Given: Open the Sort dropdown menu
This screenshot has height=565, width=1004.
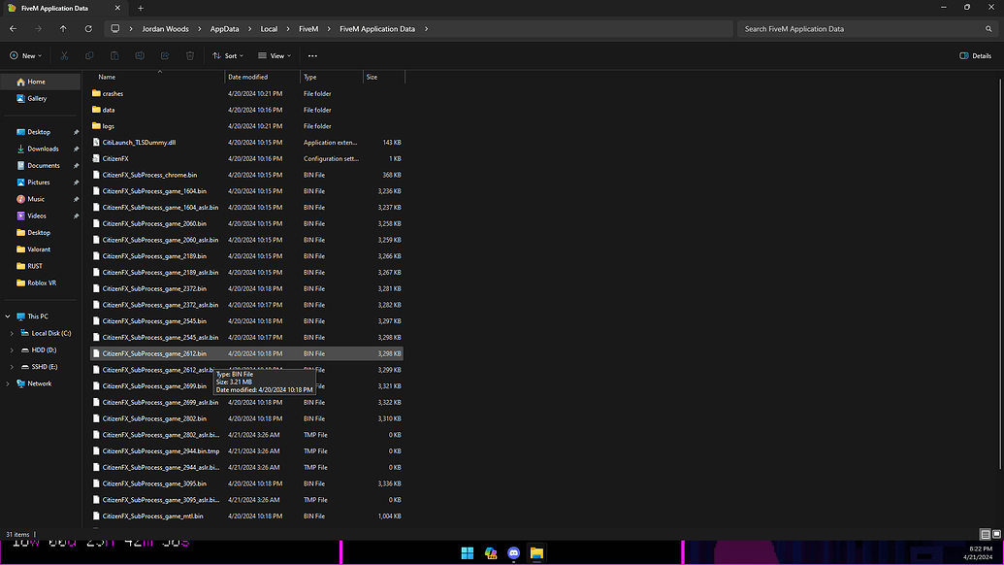Looking at the screenshot, I should pos(228,55).
